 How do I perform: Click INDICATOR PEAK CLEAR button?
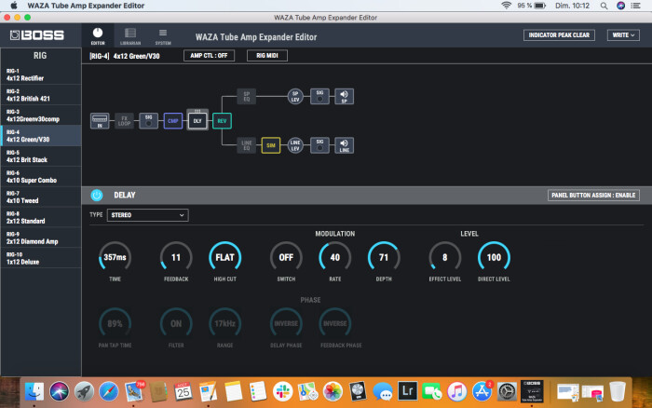tap(559, 35)
